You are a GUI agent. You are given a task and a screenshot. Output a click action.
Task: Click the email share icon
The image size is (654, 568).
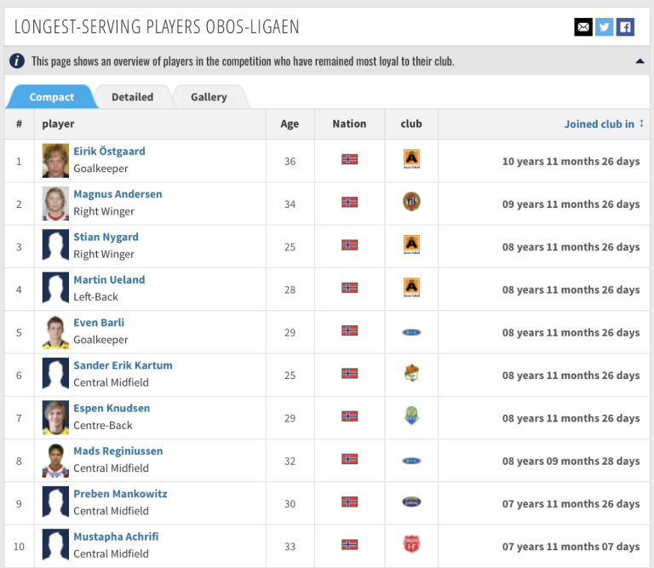coord(583,26)
